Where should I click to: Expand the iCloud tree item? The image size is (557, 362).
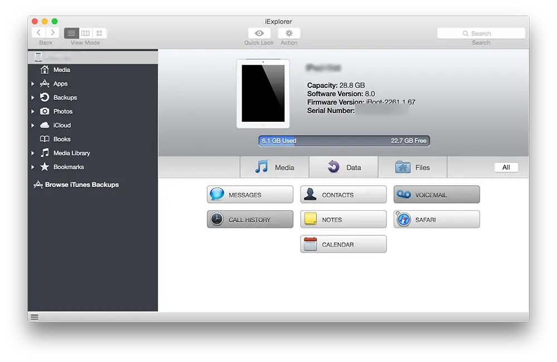pos(33,125)
